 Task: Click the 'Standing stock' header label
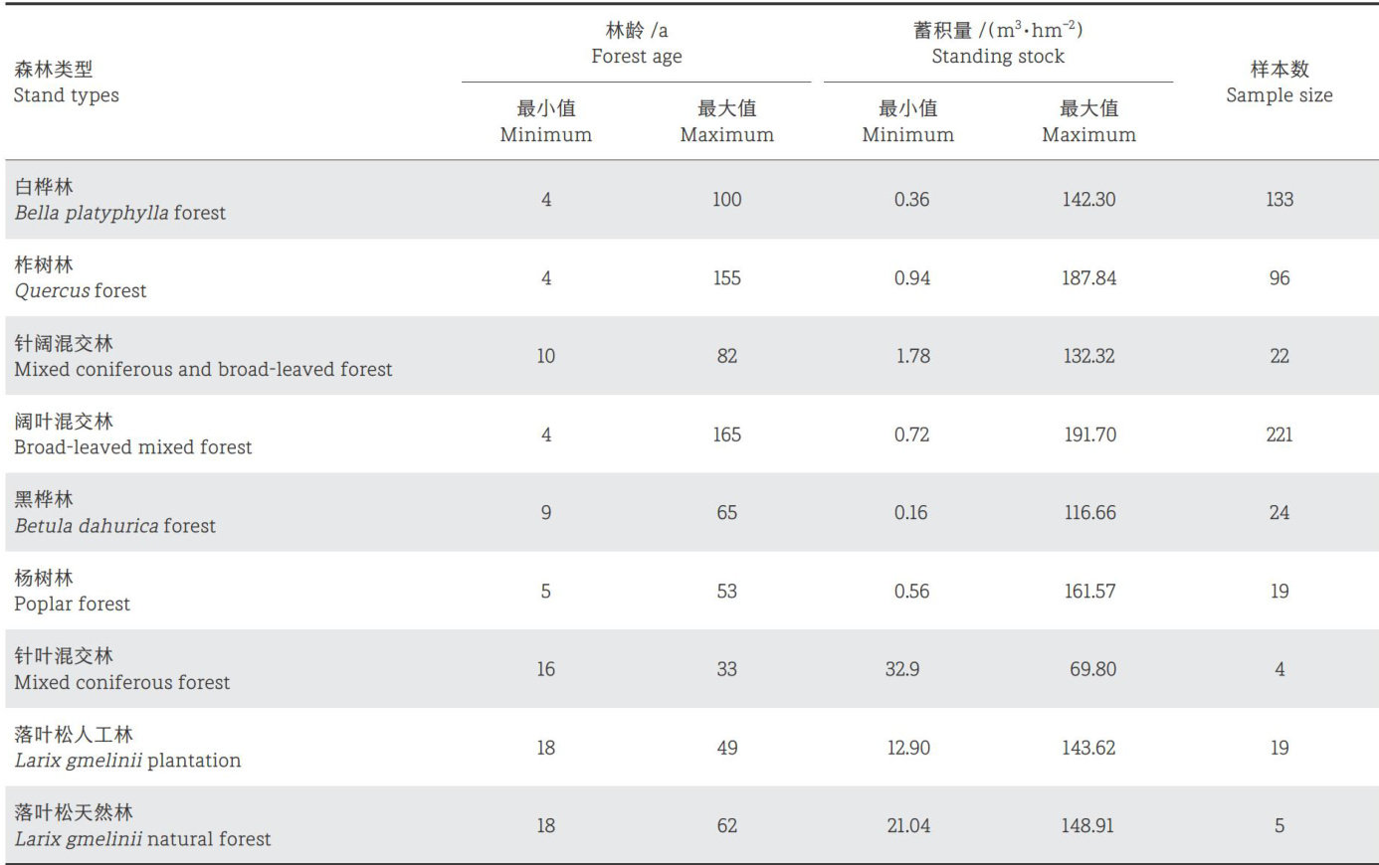click(998, 57)
